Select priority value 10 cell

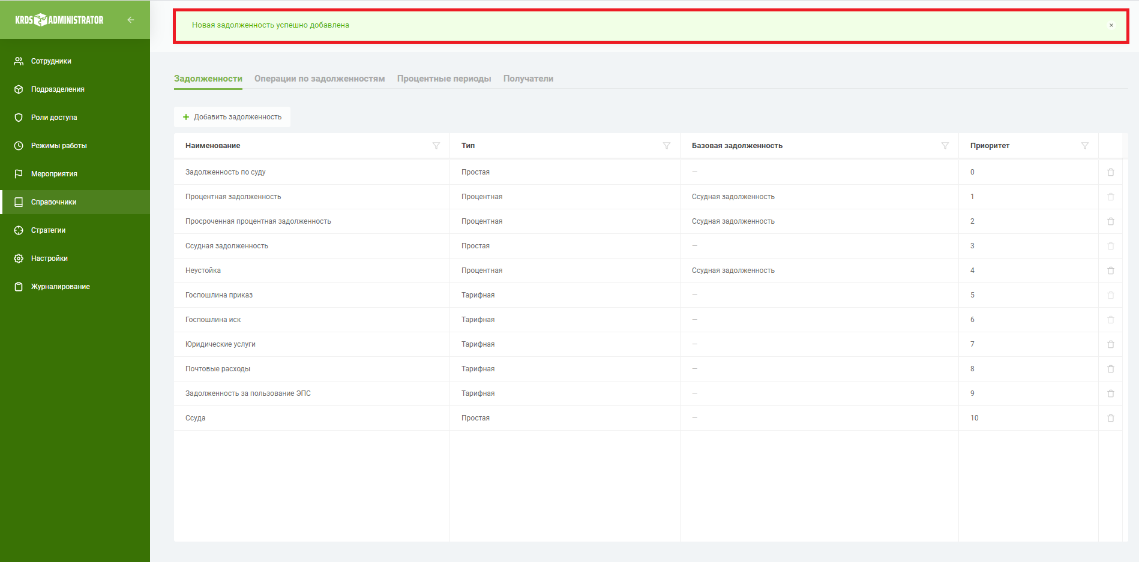tap(1028, 418)
